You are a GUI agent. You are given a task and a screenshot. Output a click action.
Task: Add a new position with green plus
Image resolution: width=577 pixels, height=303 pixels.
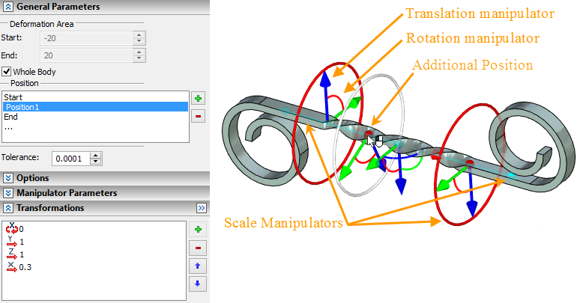coord(198,98)
